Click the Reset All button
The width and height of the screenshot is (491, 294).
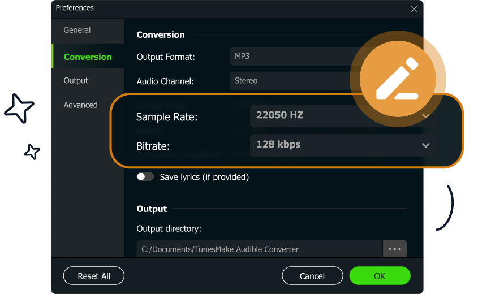[x=94, y=276]
